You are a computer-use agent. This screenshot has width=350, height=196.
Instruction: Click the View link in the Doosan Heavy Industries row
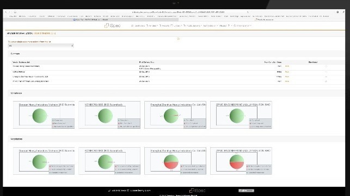tap(287, 66)
